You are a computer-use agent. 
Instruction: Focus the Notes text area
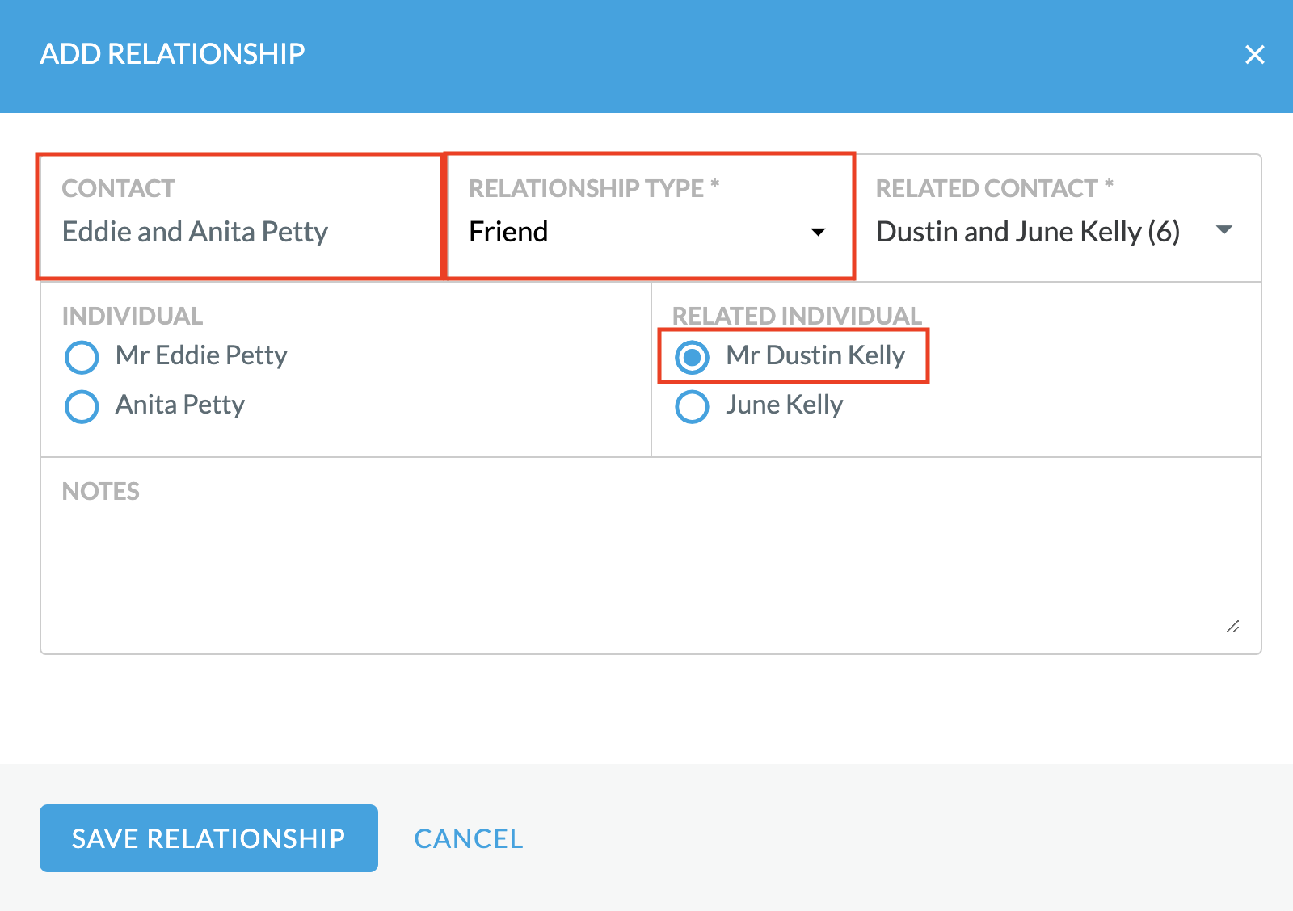pos(651,556)
